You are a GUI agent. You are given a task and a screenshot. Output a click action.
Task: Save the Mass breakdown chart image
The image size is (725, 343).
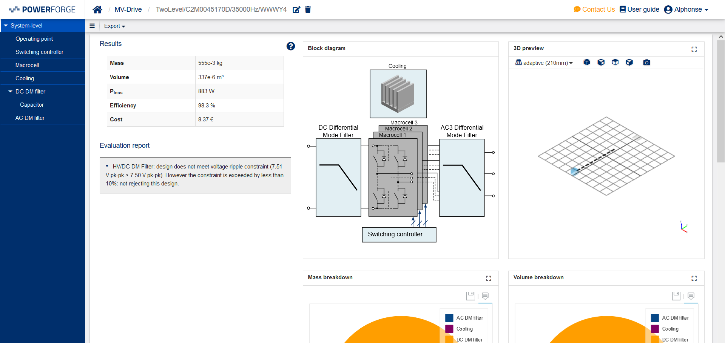coord(470,296)
